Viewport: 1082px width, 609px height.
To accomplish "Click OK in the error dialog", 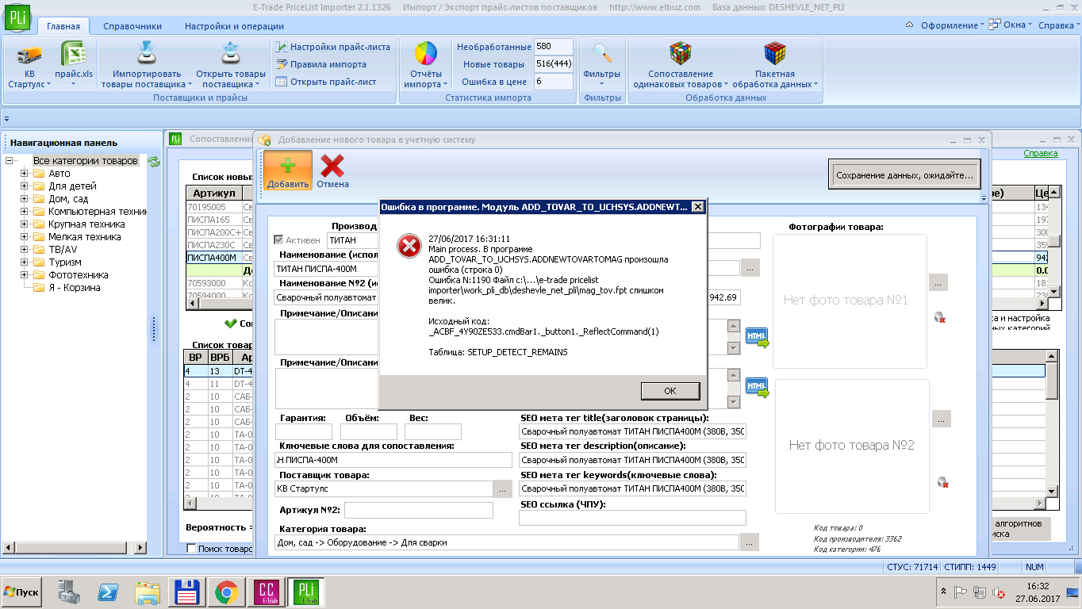I will [670, 391].
